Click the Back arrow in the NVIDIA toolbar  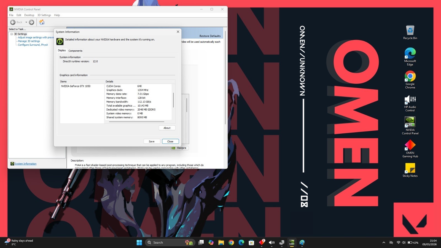click(13, 22)
